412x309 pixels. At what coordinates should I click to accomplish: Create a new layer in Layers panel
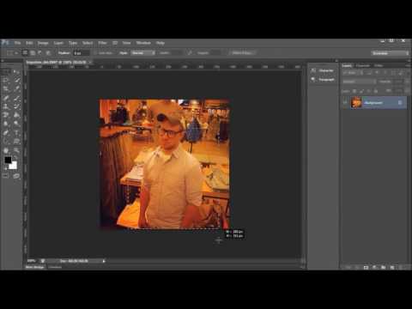[x=392, y=267]
